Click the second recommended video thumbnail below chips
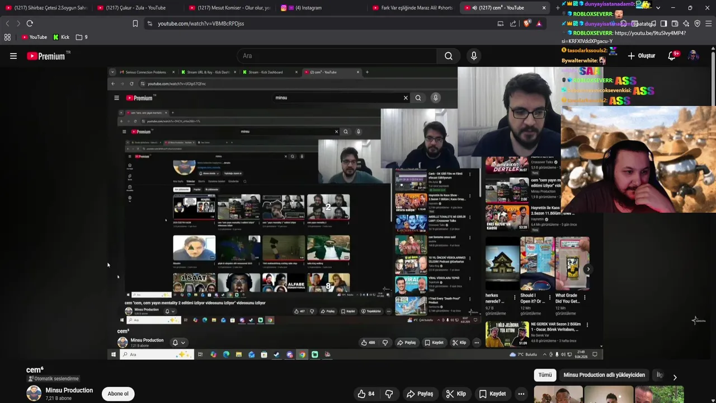Screen dimensions: 716x403 tap(609, 395)
